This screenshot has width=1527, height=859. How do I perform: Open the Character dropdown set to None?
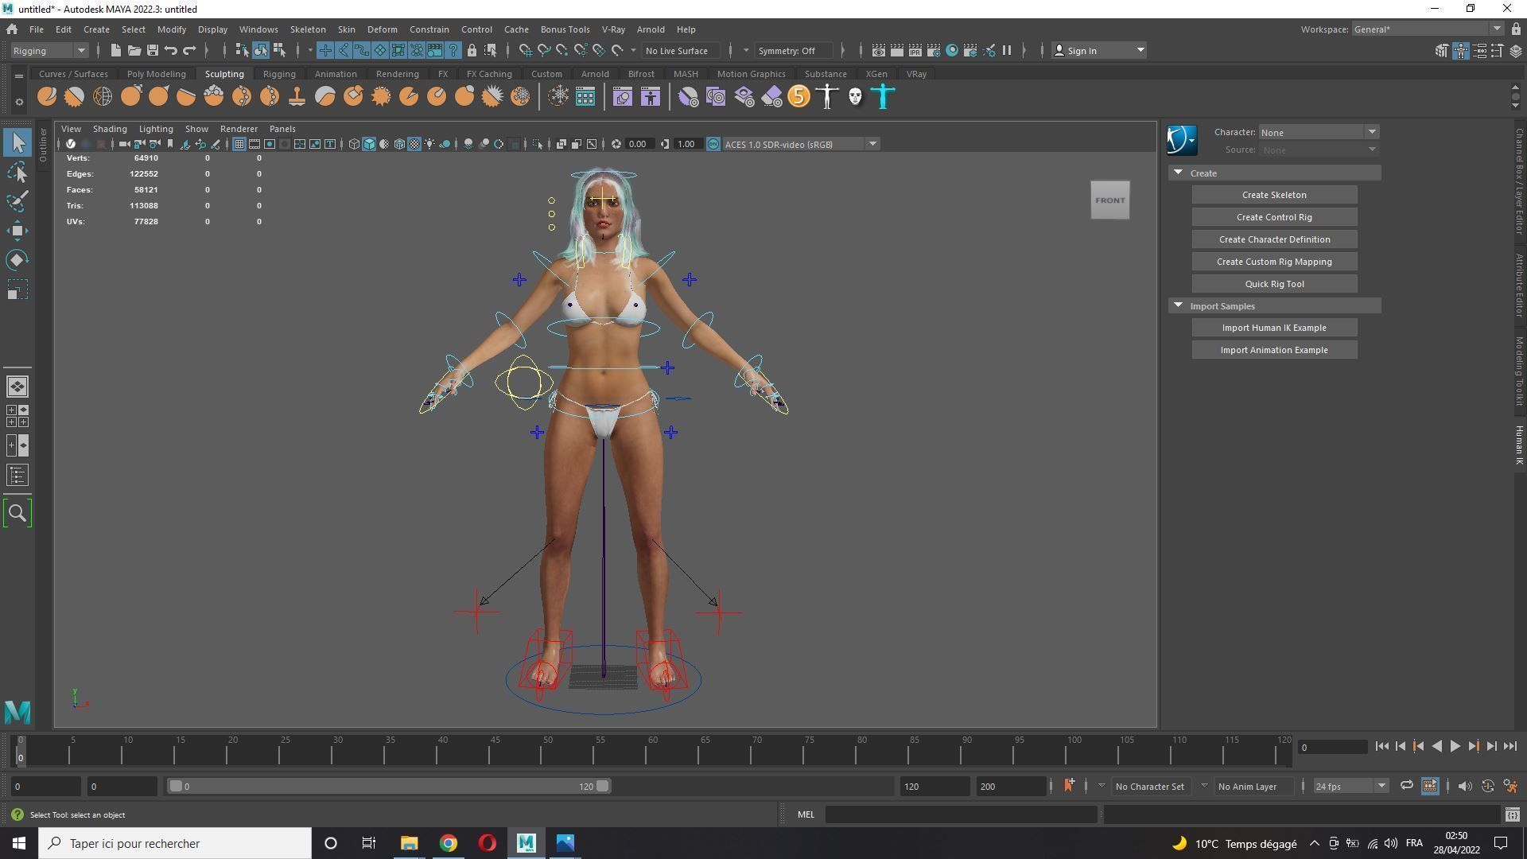(x=1318, y=132)
